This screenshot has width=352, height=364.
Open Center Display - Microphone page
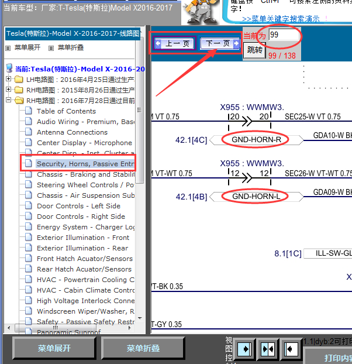click(84, 143)
